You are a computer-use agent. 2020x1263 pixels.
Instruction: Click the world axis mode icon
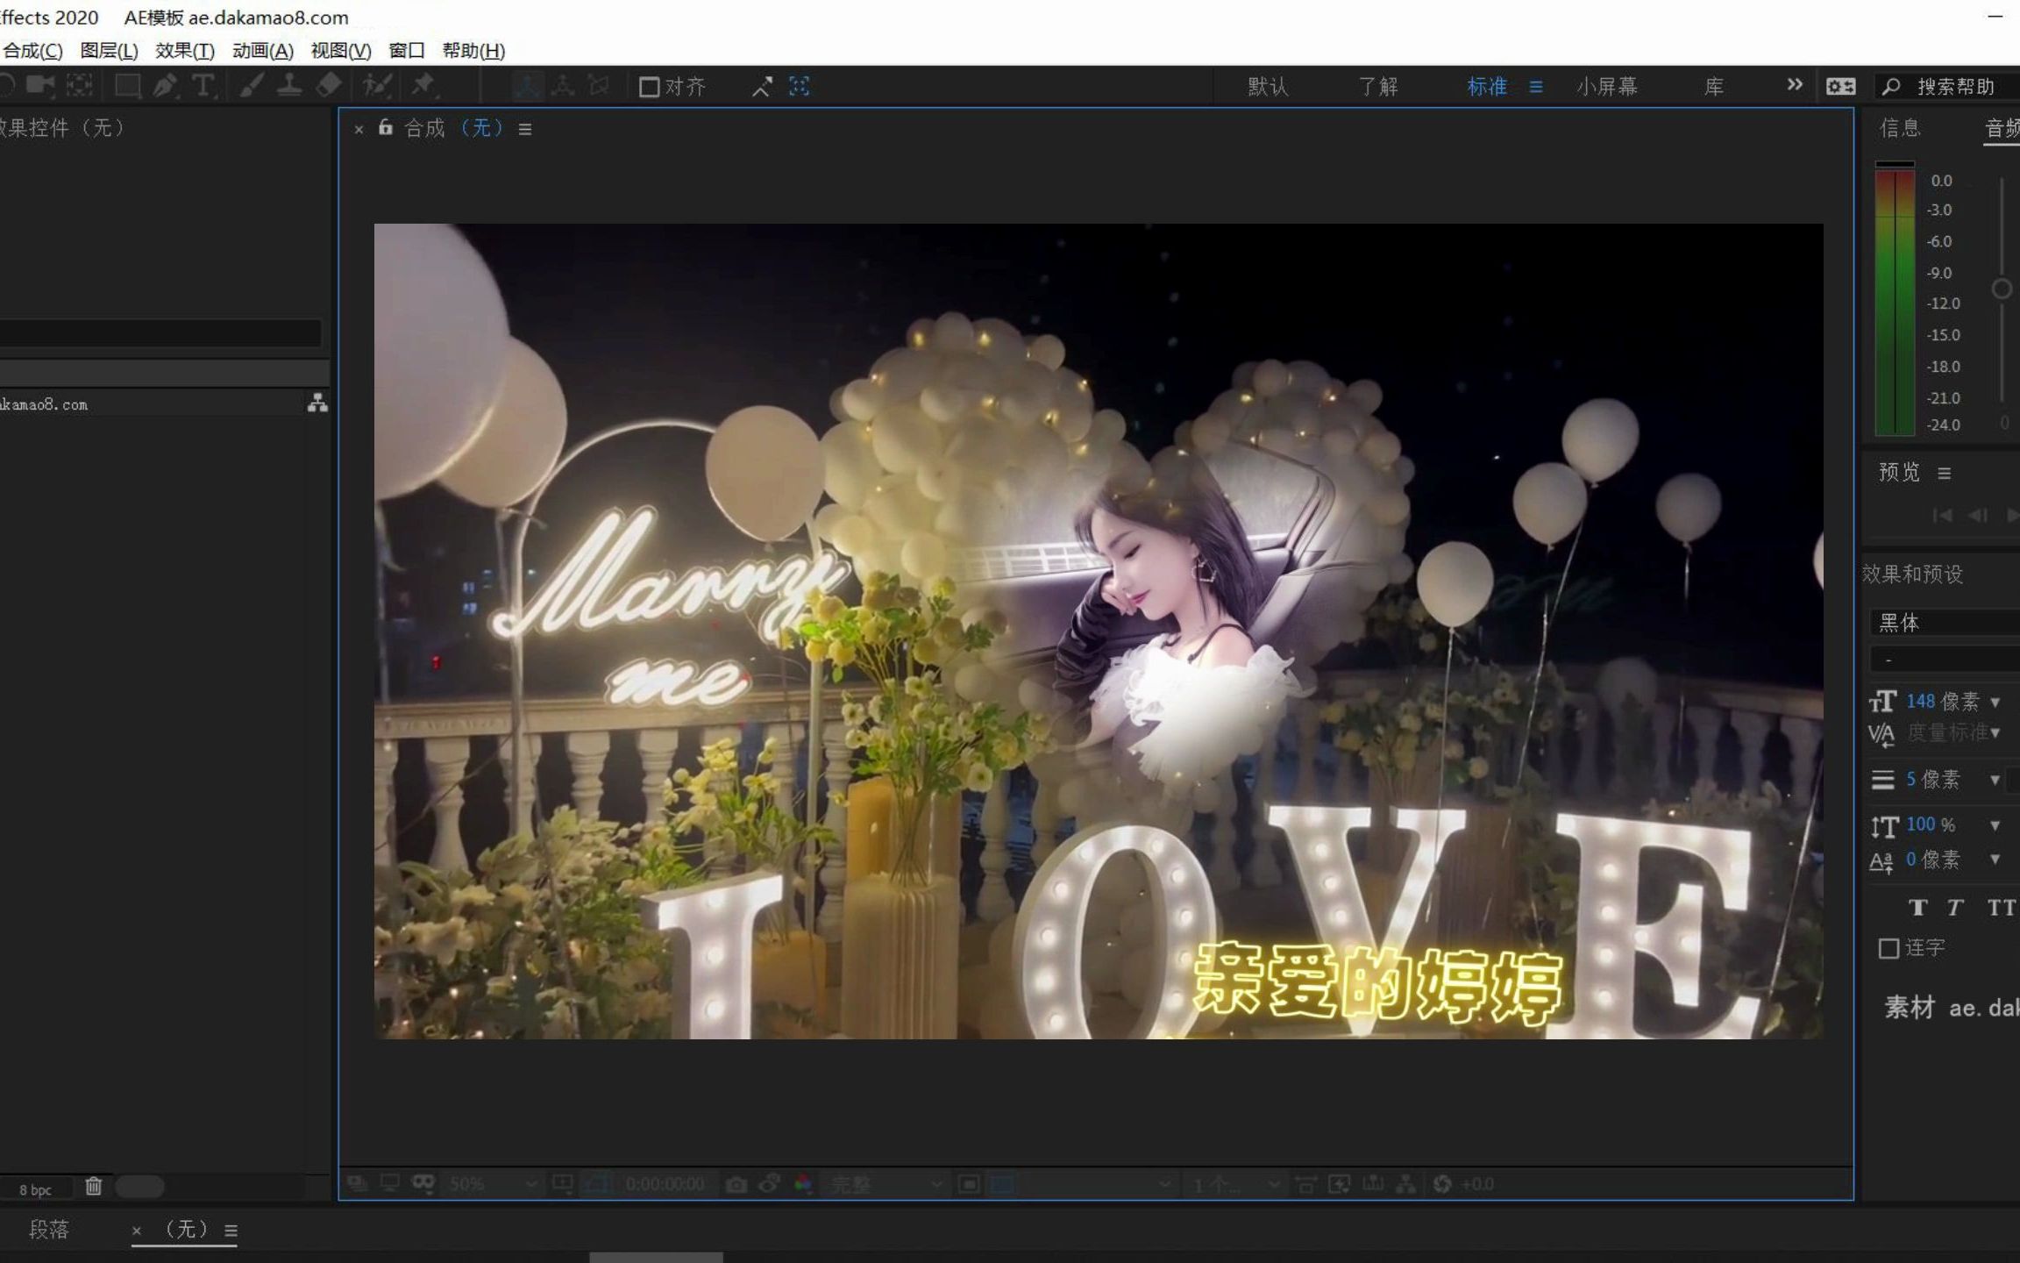click(x=563, y=86)
